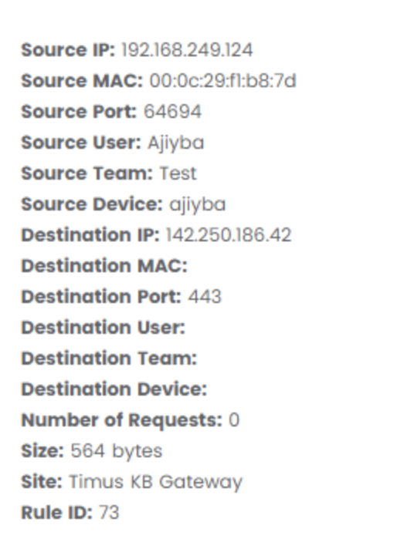This screenshot has width=414, height=549.
Task: Click the Source IP value 192.168.249.124
Action: coord(187,50)
